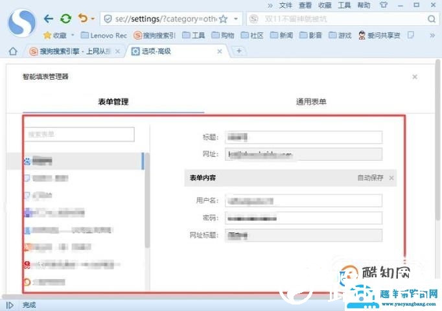Click the home page icon

click(13, 51)
